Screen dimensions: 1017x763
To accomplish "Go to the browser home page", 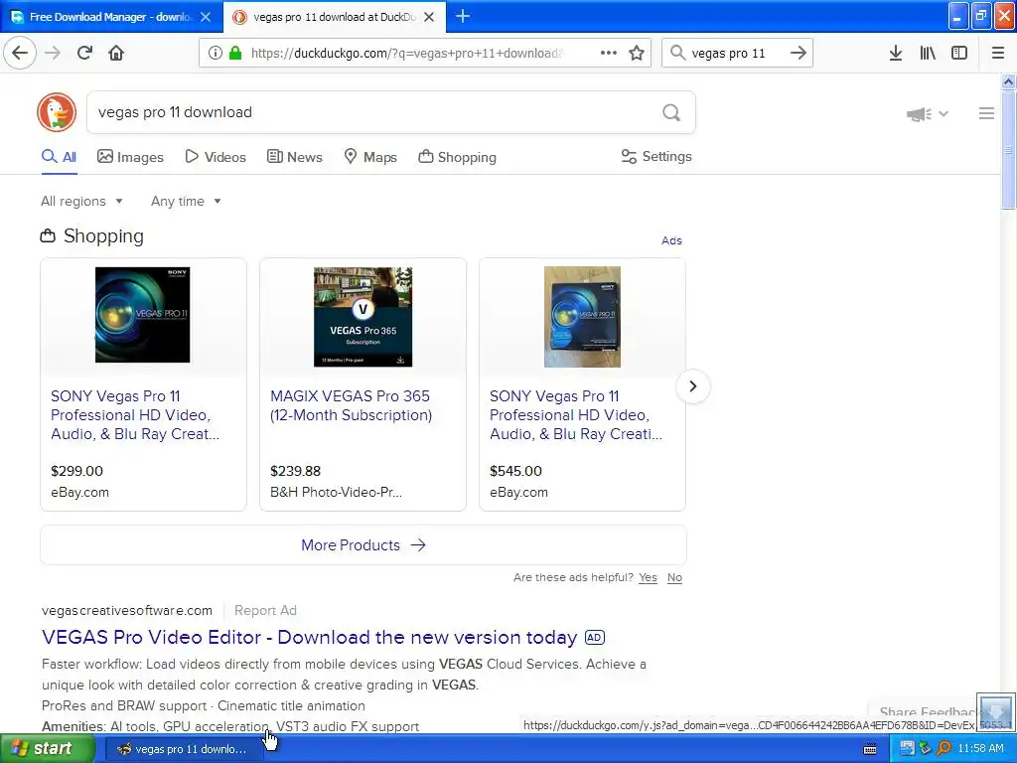I will point(116,53).
